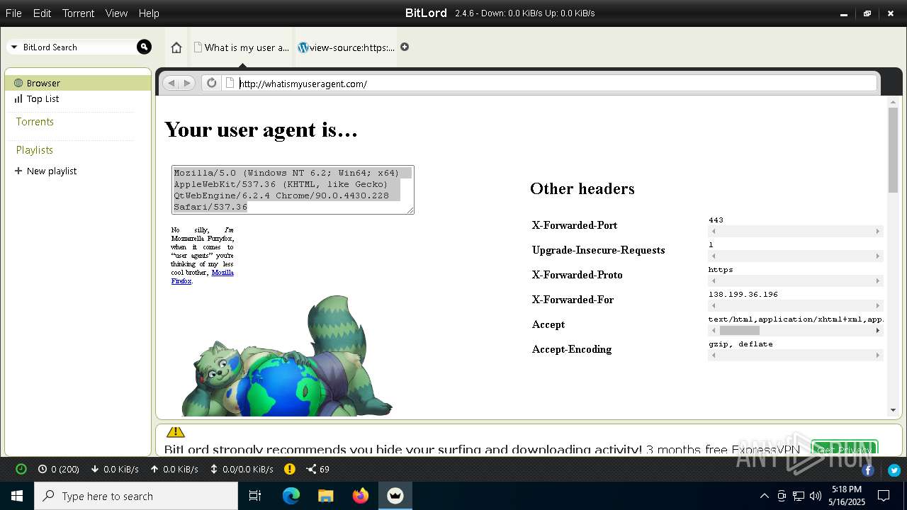907x510 pixels.
Task: Click the page vertical scrollbar thumb
Action: (x=893, y=150)
